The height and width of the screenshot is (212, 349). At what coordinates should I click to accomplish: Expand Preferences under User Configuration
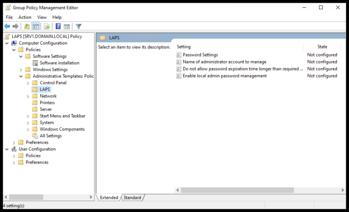coord(14,163)
